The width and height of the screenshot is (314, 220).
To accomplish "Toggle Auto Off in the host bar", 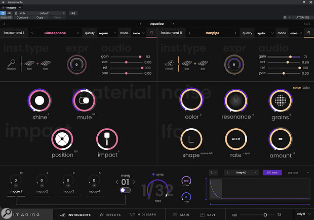I will pos(6,17).
